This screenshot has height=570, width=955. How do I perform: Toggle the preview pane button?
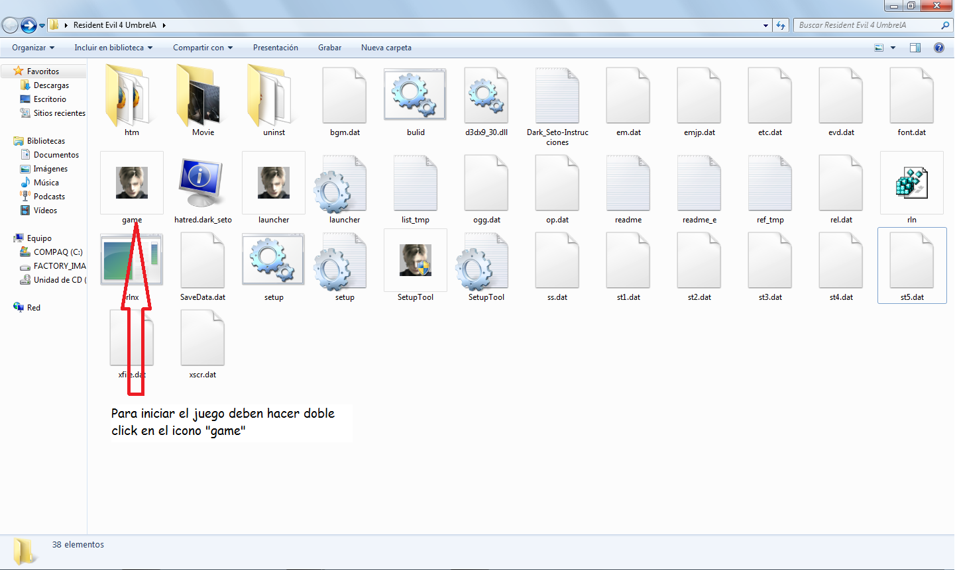click(915, 48)
